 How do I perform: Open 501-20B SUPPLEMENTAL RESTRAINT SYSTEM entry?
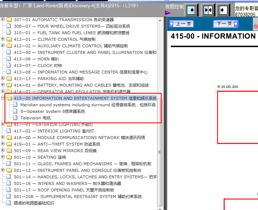click(78, 197)
